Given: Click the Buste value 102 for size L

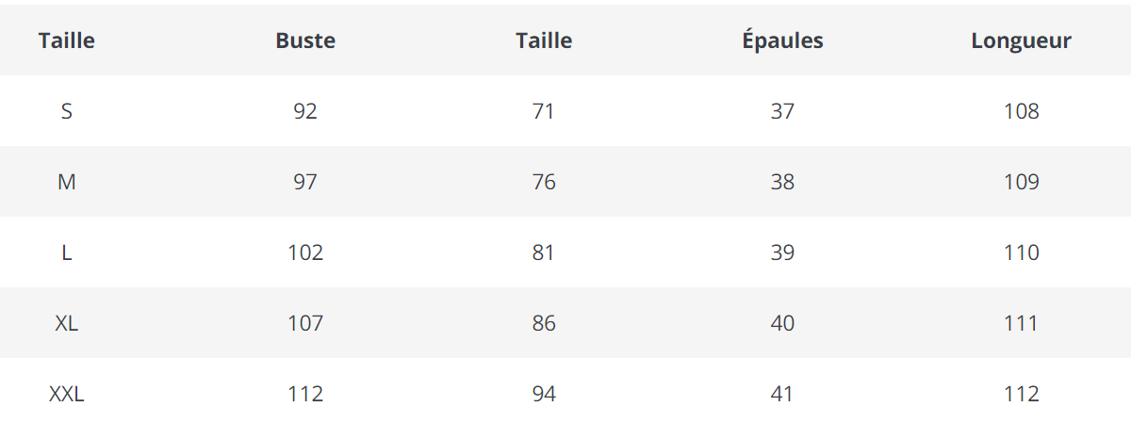Looking at the screenshot, I should pos(305,252).
